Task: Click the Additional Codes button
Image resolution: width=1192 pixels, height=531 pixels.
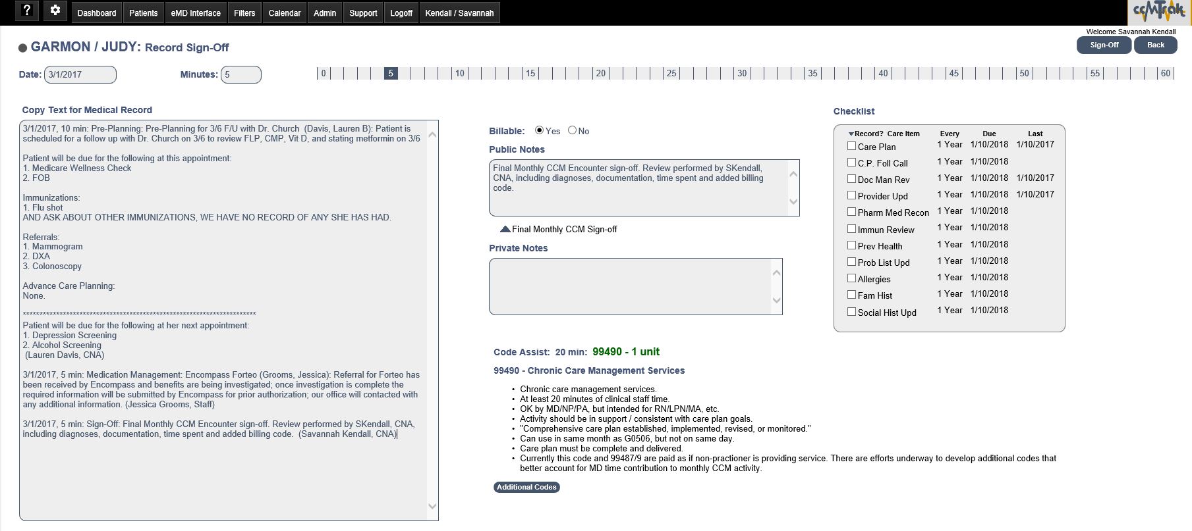Action: coord(526,487)
